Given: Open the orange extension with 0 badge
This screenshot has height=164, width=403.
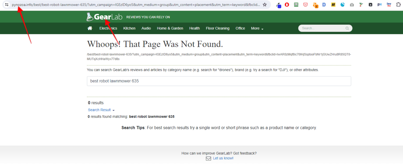Looking at the screenshot, I should [x=315, y=5].
